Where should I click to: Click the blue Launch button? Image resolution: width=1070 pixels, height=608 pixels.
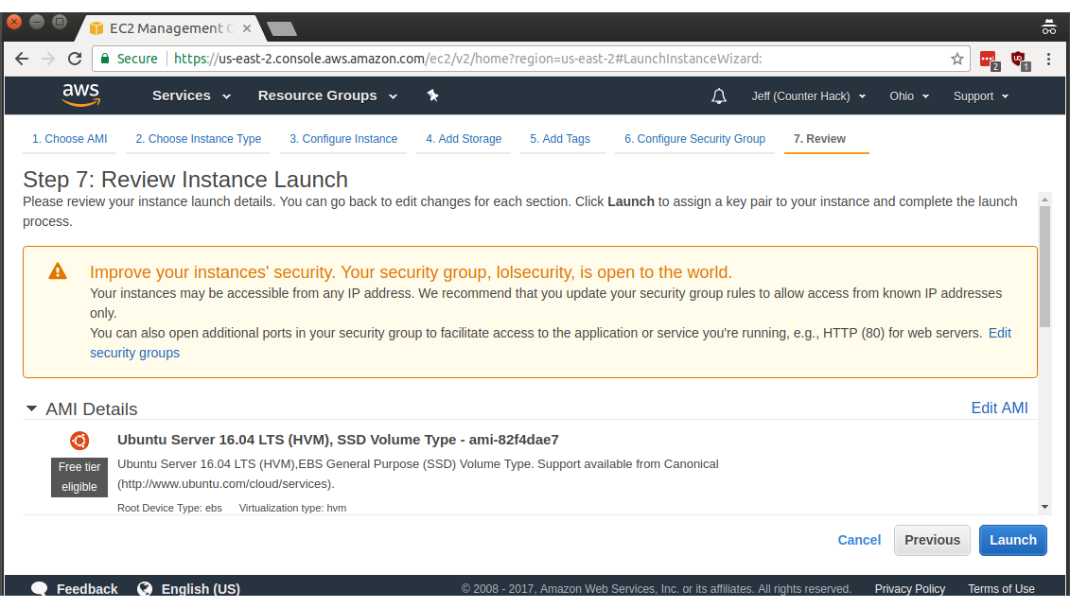coord(1012,540)
